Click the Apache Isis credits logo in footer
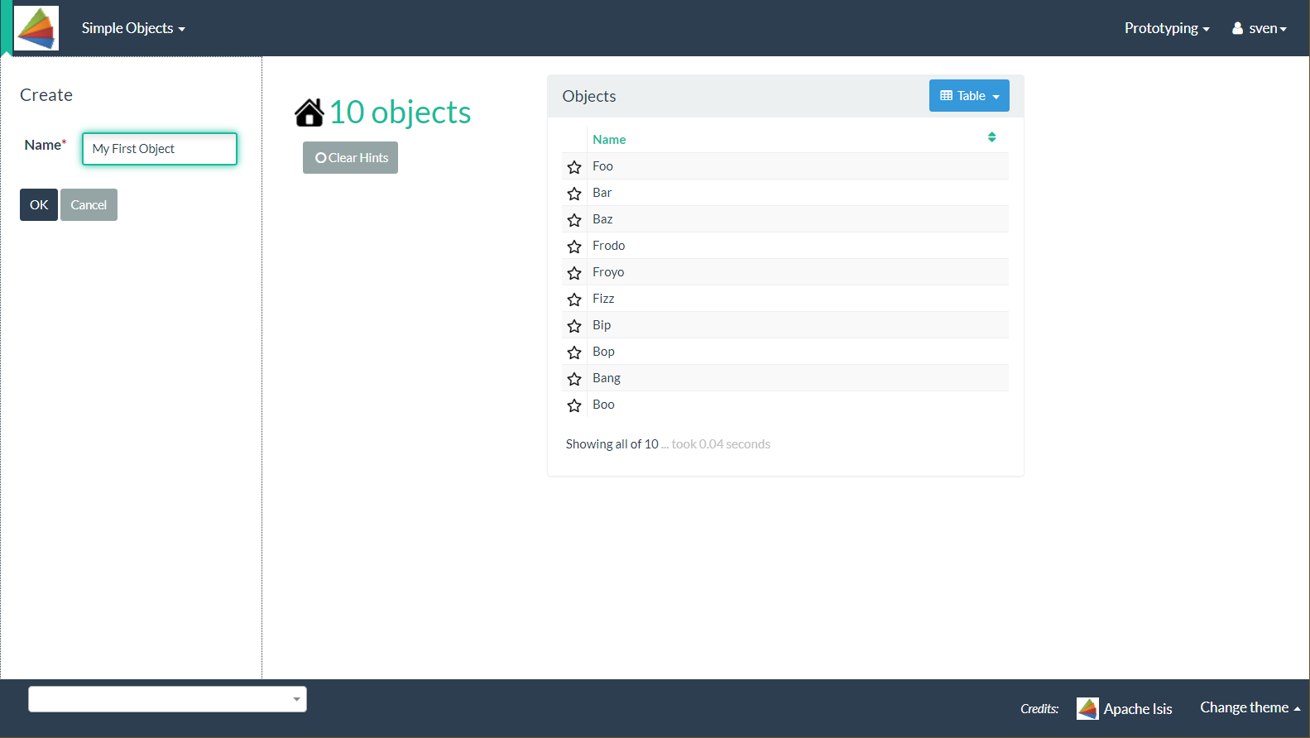The image size is (1310, 738). click(x=1087, y=708)
